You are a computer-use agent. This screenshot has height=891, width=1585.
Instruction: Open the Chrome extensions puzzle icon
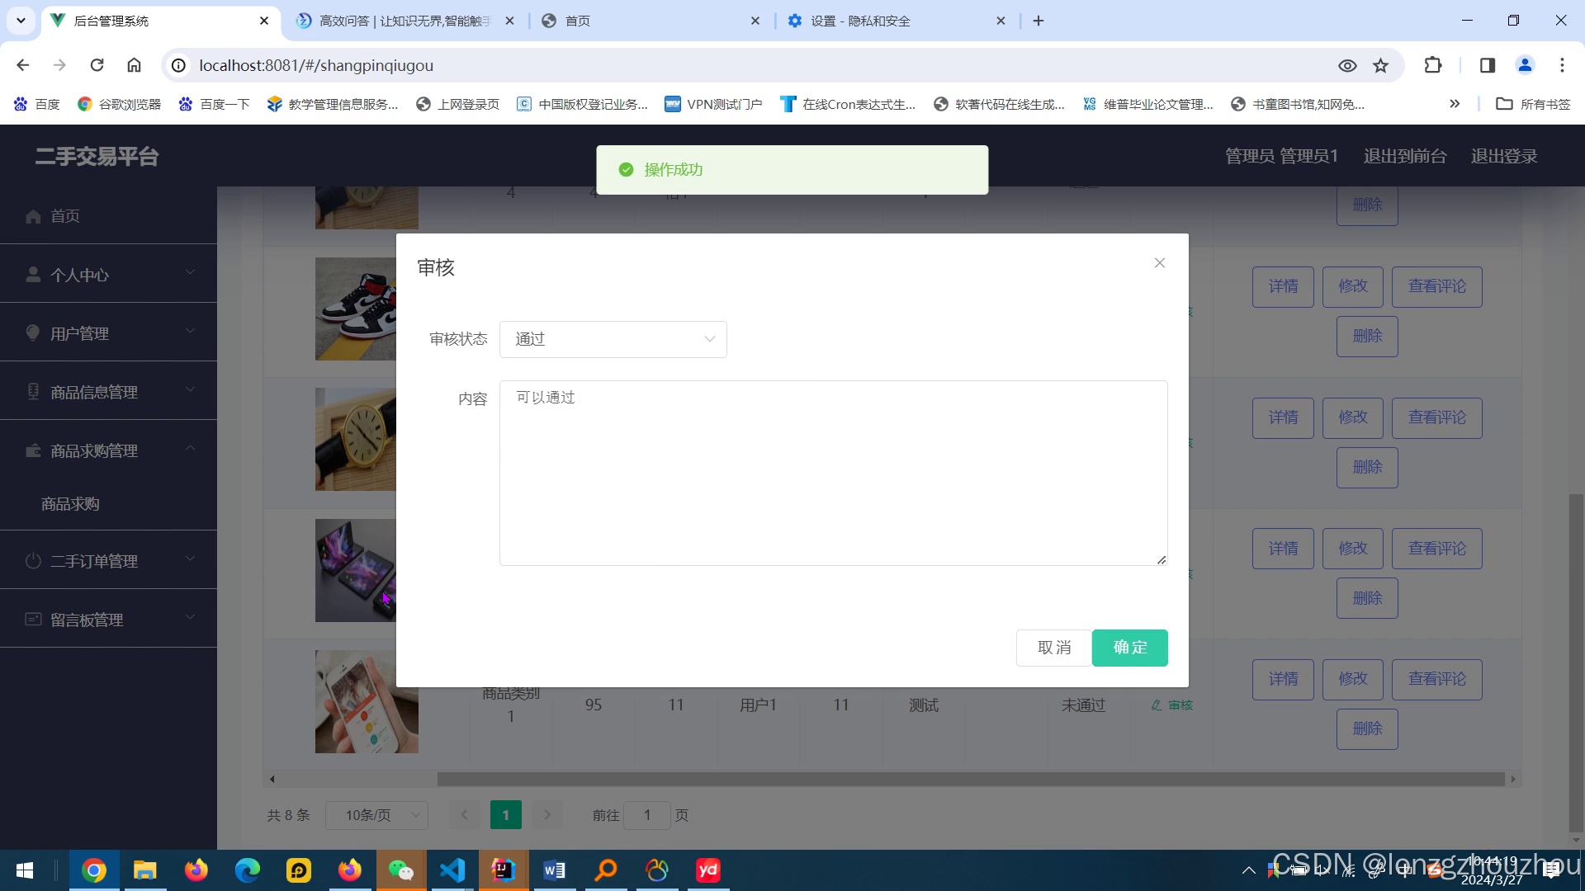(1433, 65)
